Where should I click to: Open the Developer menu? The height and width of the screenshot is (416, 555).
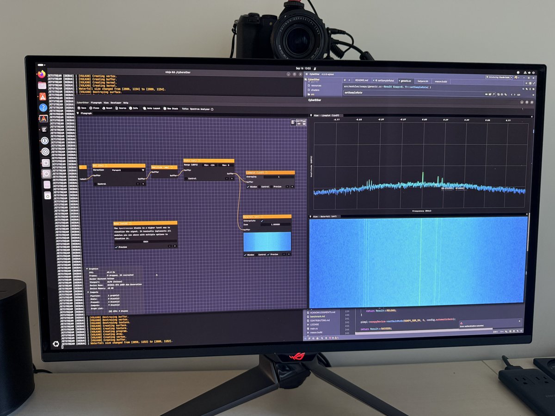coord(116,103)
